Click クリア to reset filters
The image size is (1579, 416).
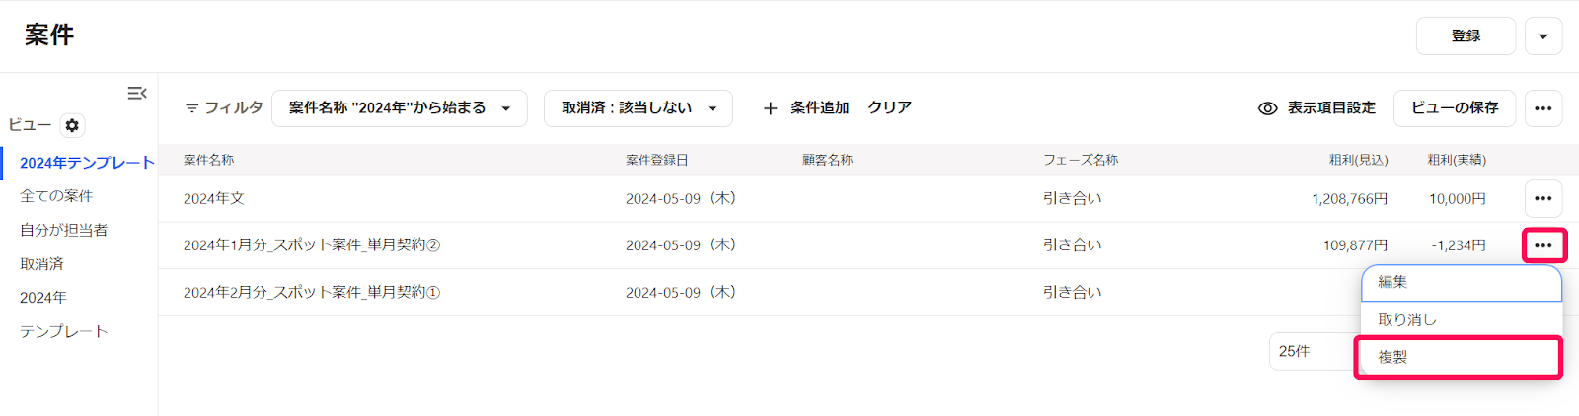[x=889, y=108]
